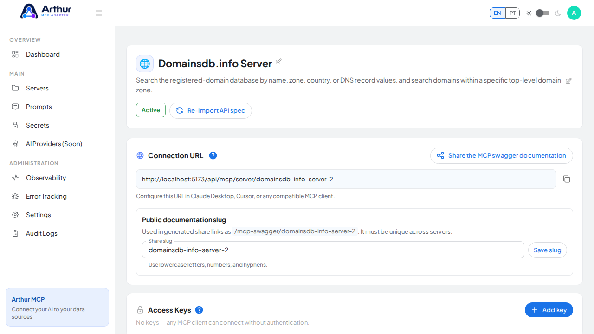Screen dimensions: 594x334
Task: Open Observability page
Action: tap(57, 178)
